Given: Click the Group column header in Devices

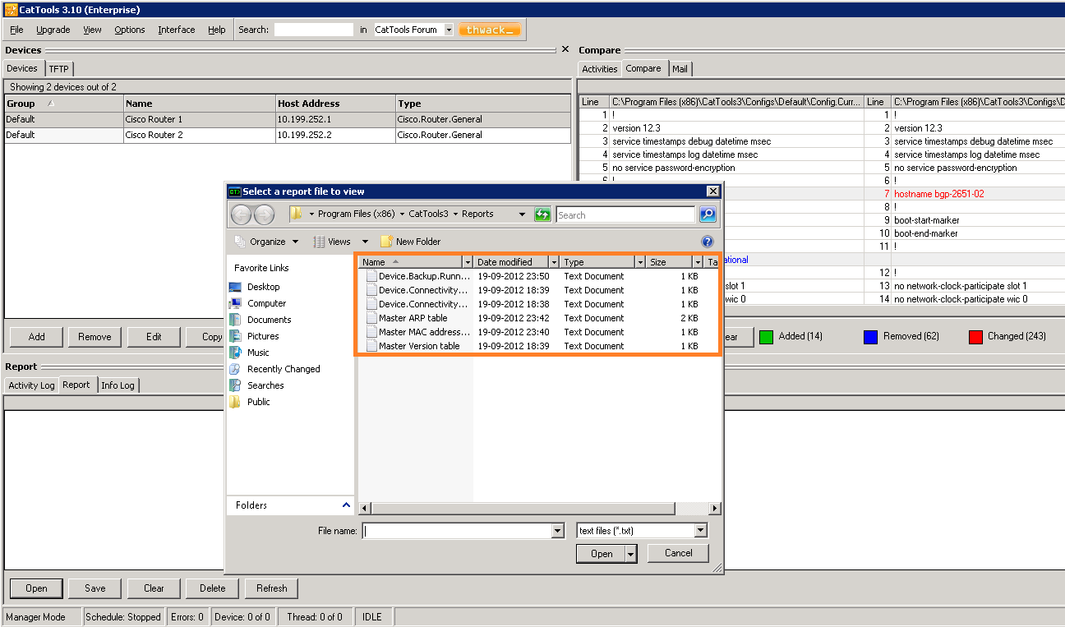Looking at the screenshot, I should [64, 104].
